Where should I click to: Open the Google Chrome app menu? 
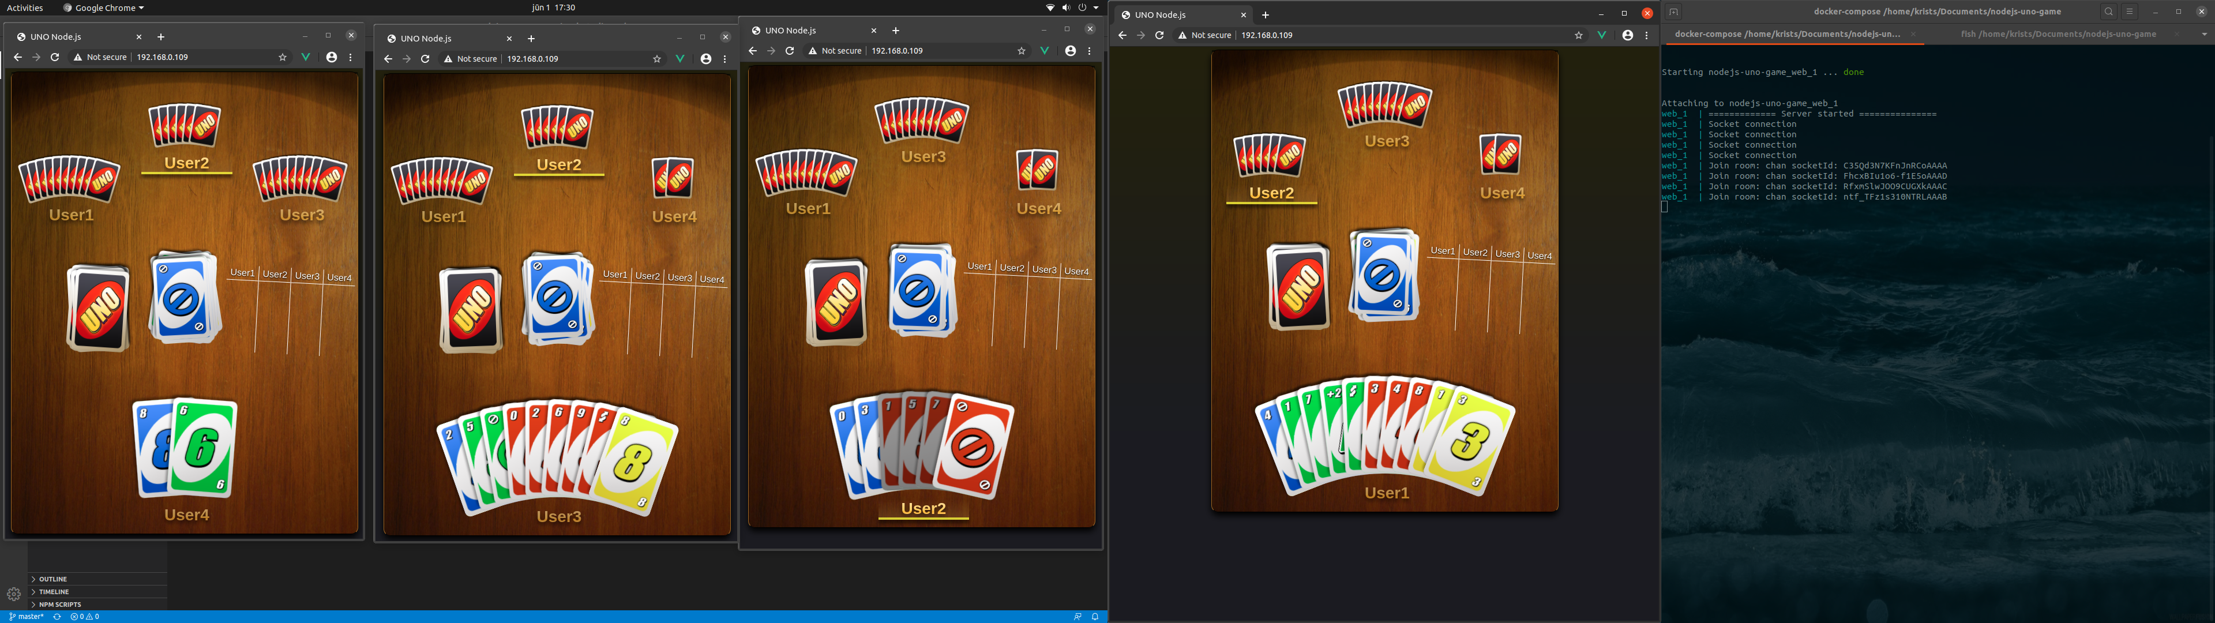(x=104, y=7)
